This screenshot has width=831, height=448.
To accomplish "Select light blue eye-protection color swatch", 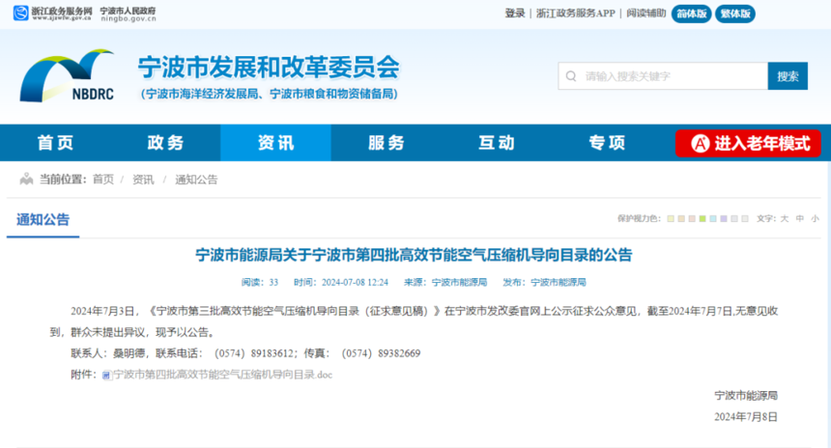I will coord(713,219).
